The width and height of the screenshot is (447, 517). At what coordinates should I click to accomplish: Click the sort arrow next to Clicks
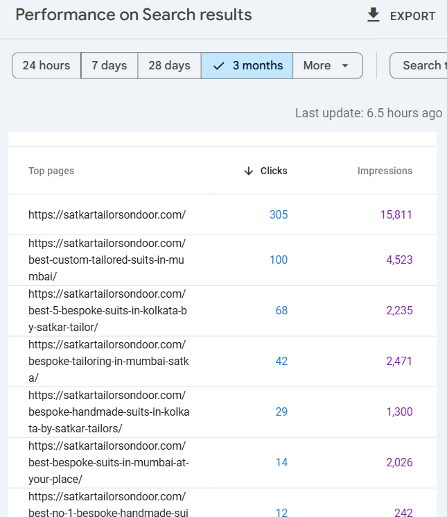[249, 171]
